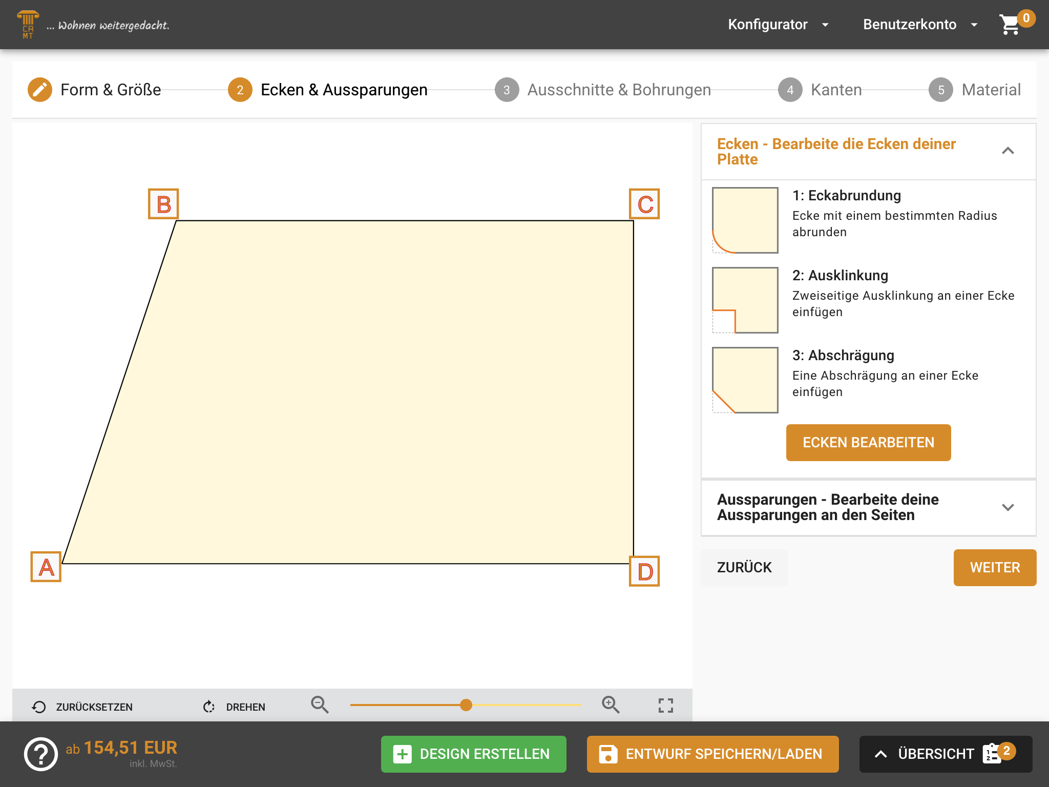
Task: Expand the Aussparungen panel chevron
Action: pos(1008,507)
